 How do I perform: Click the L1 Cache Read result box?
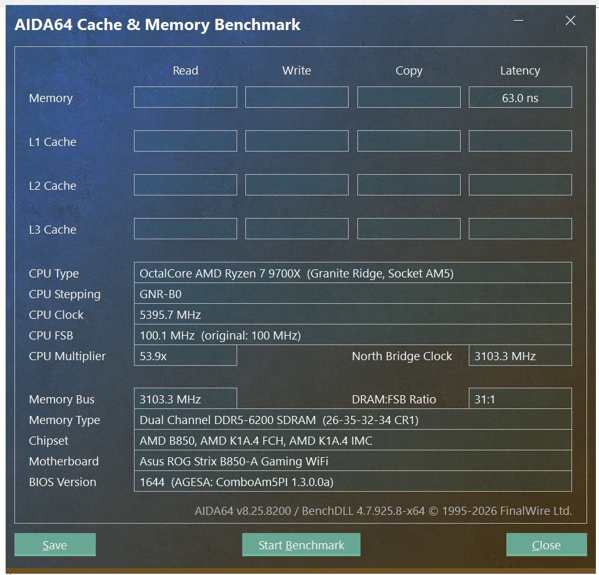185,141
